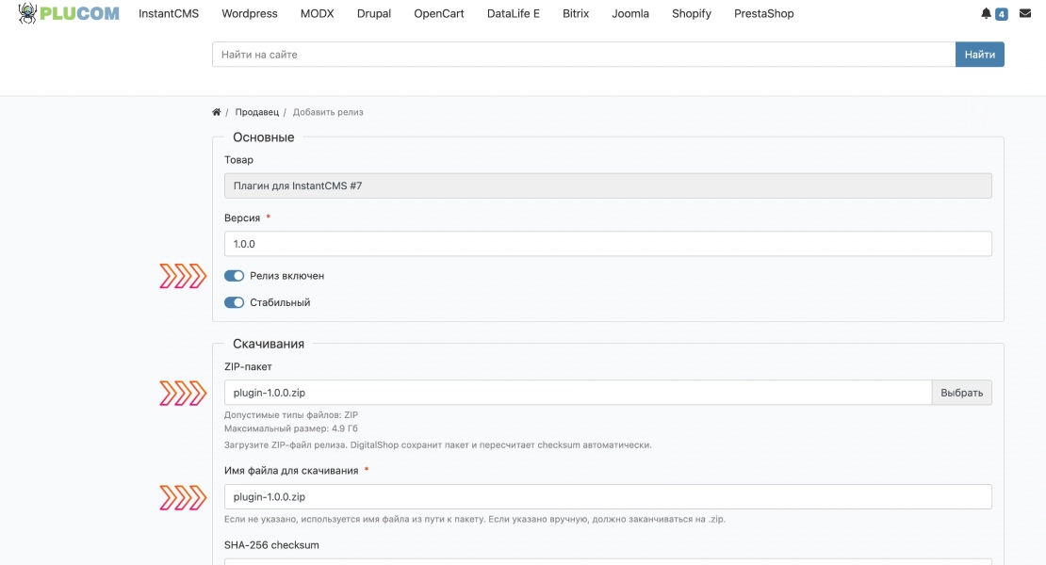Click into the 'Версия' input field
The height and width of the screenshot is (565, 1046).
coord(608,244)
